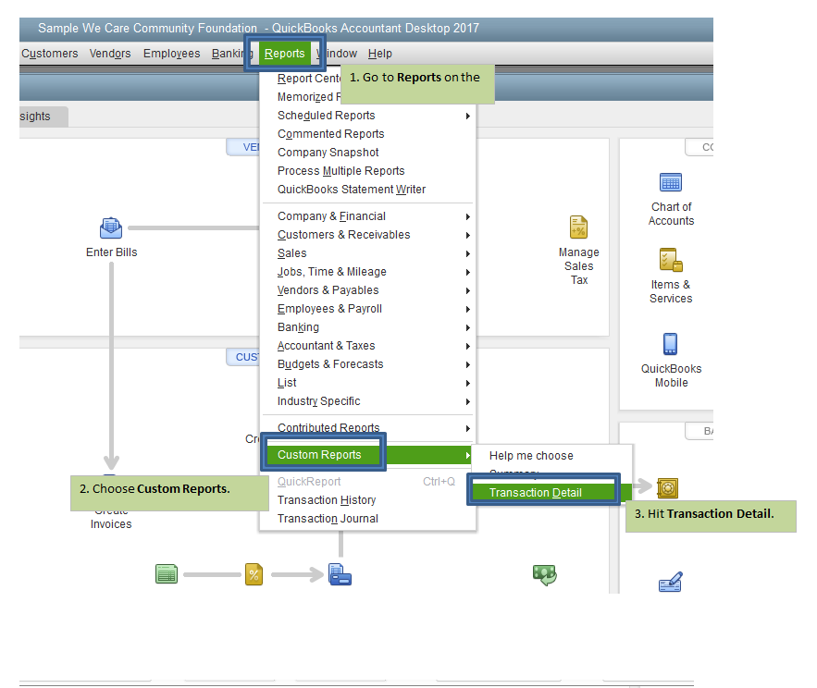Image resolution: width=817 pixels, height=688 pixels.
Task: Open the Help menu
Action: pyautogui.click(x=380, y=54)
